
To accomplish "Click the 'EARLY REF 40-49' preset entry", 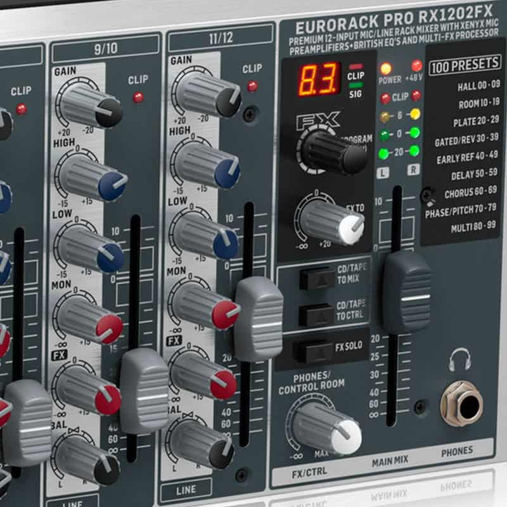I will click(467, 157).
